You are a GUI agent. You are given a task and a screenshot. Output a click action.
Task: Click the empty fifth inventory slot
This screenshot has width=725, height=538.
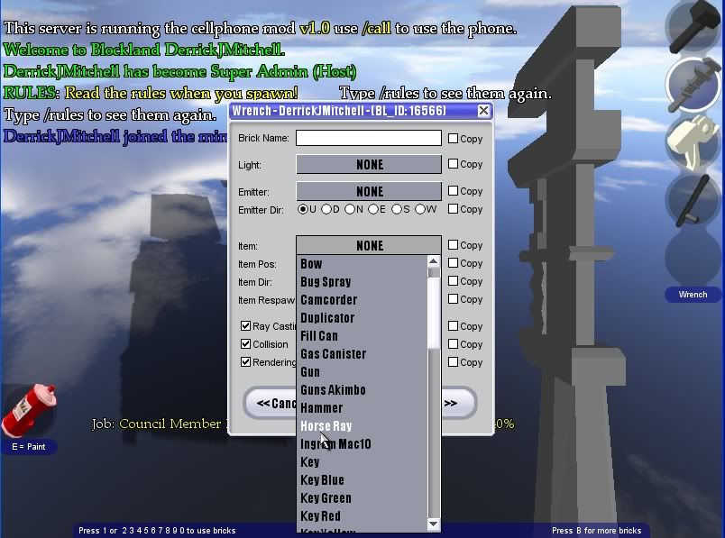coord(693,257)
